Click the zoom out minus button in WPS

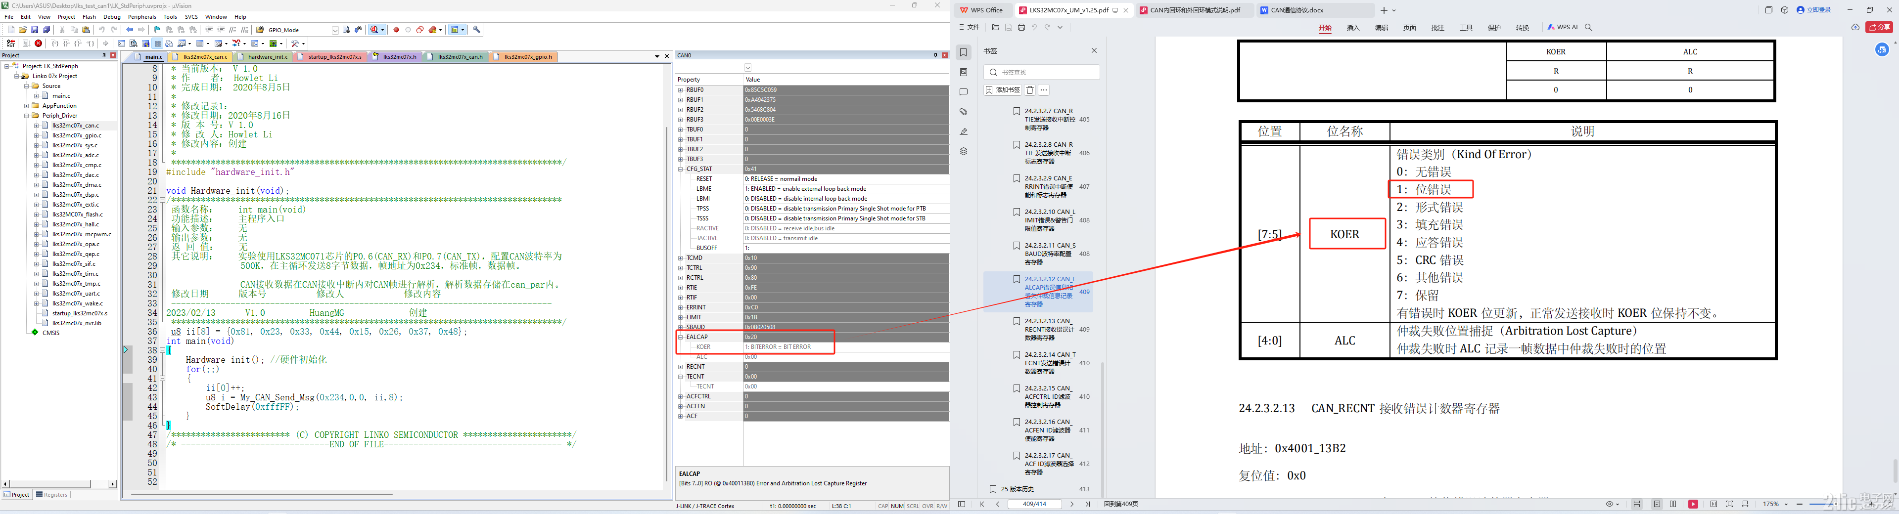[1800, 505]
